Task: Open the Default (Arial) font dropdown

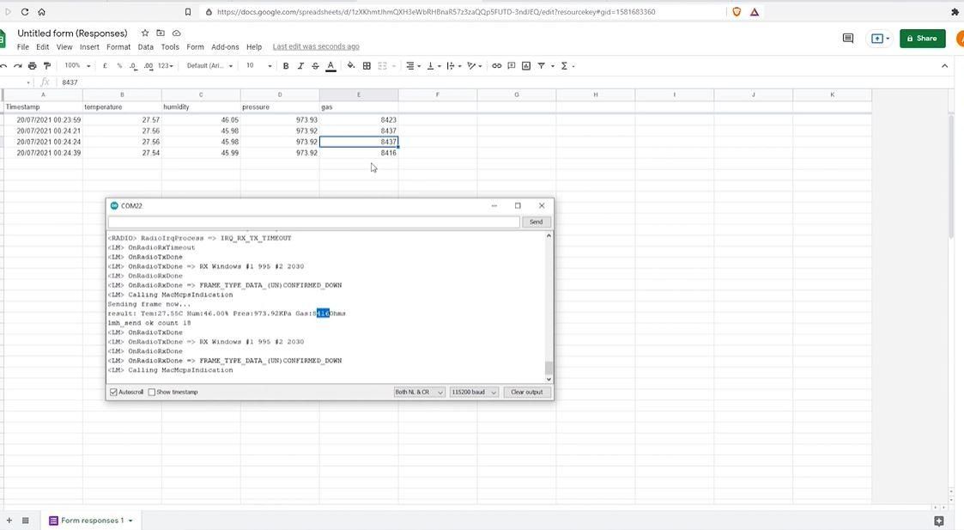Action: (x=209, y=66)
